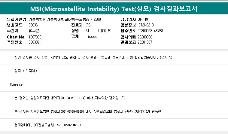Select the 대전성모병원 S20-12242 reference line
228x134 pixels.
pyautogui.click(x=48, y=125)
